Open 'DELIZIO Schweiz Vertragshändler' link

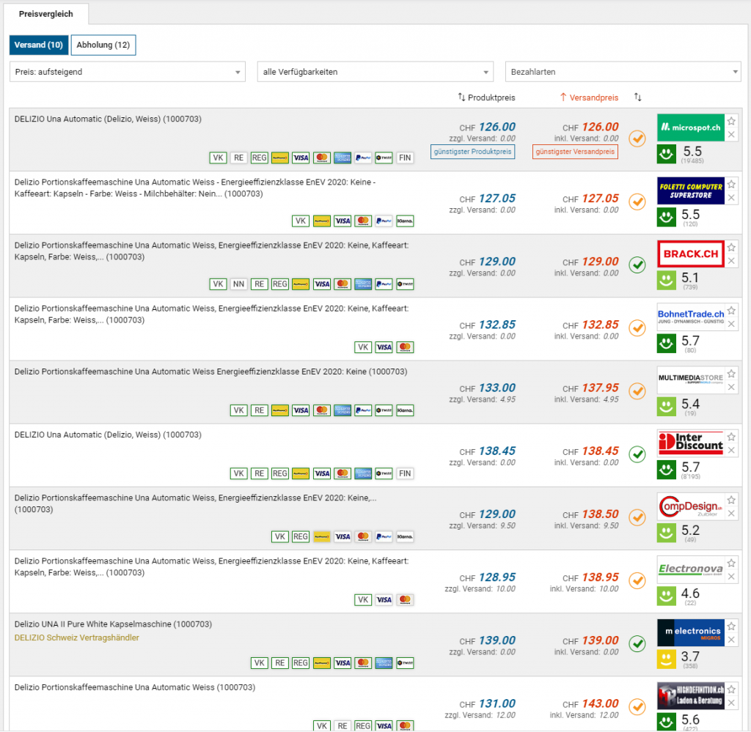(76, 637)
